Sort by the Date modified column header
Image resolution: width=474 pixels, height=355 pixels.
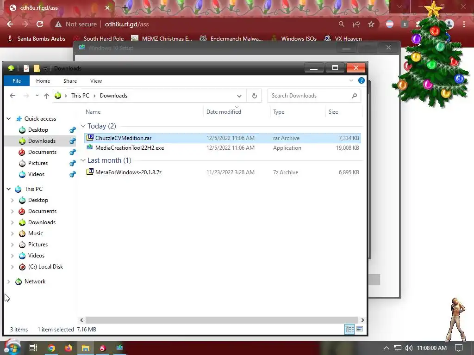pos(224,112)
